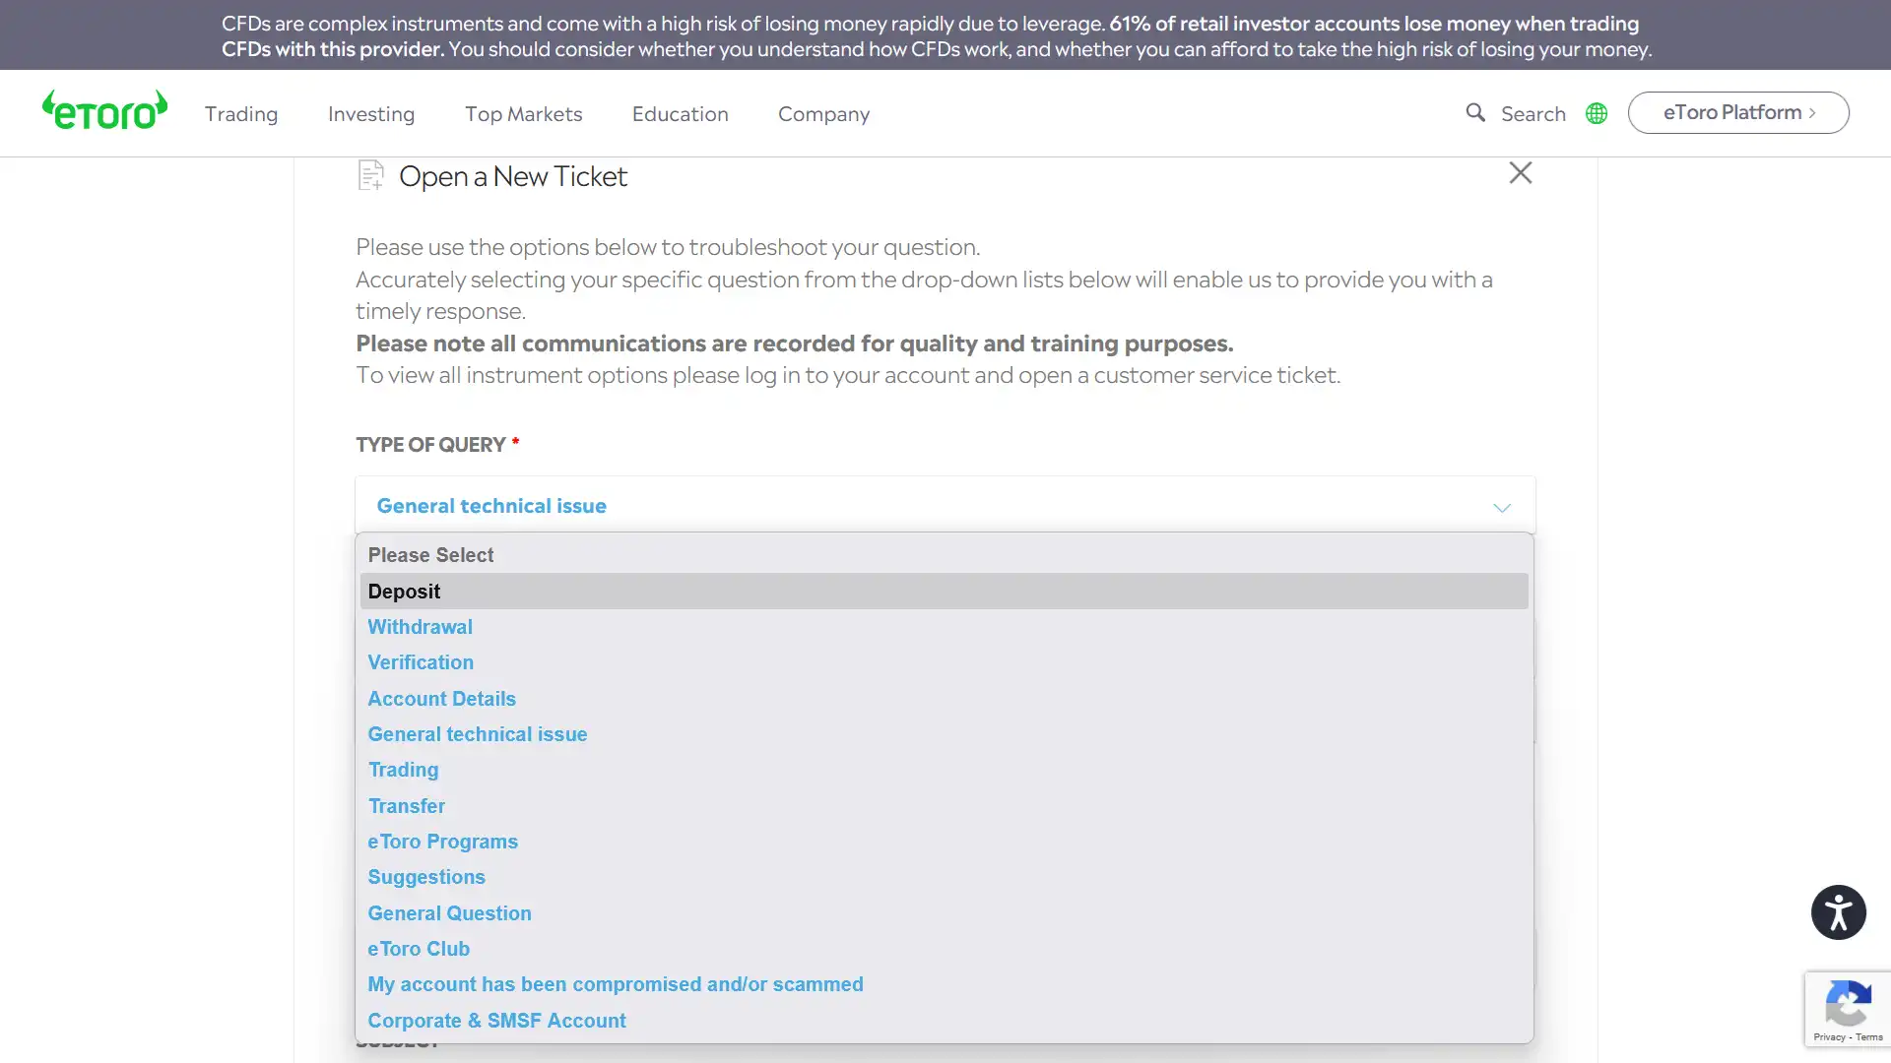This screenshot has width=1891, height=1063.
Task: Open the accessibility widget
Action: click(1838, 912)
